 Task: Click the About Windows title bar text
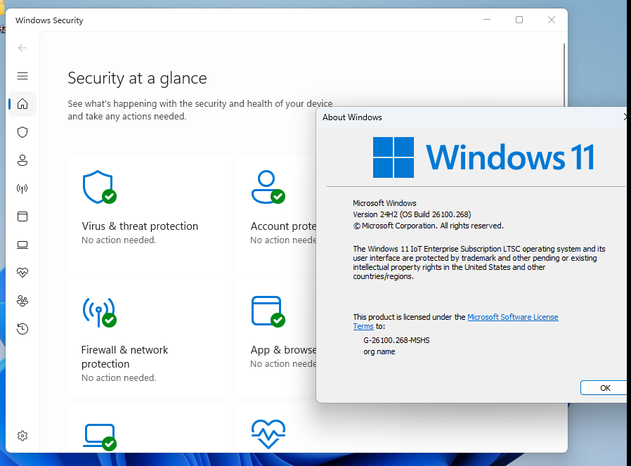point(352,117)
